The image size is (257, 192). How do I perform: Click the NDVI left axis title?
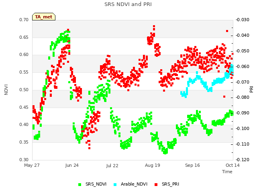[x=6, y=90]
